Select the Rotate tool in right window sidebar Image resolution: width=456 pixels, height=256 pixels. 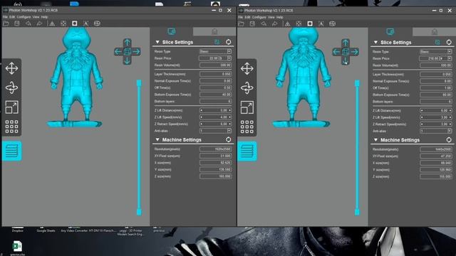[247, 88]
